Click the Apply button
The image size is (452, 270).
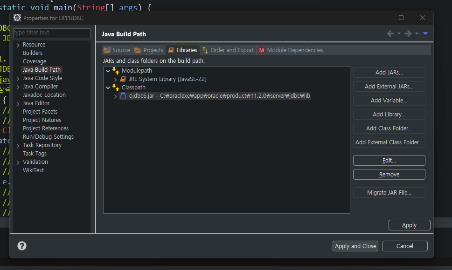410,225
